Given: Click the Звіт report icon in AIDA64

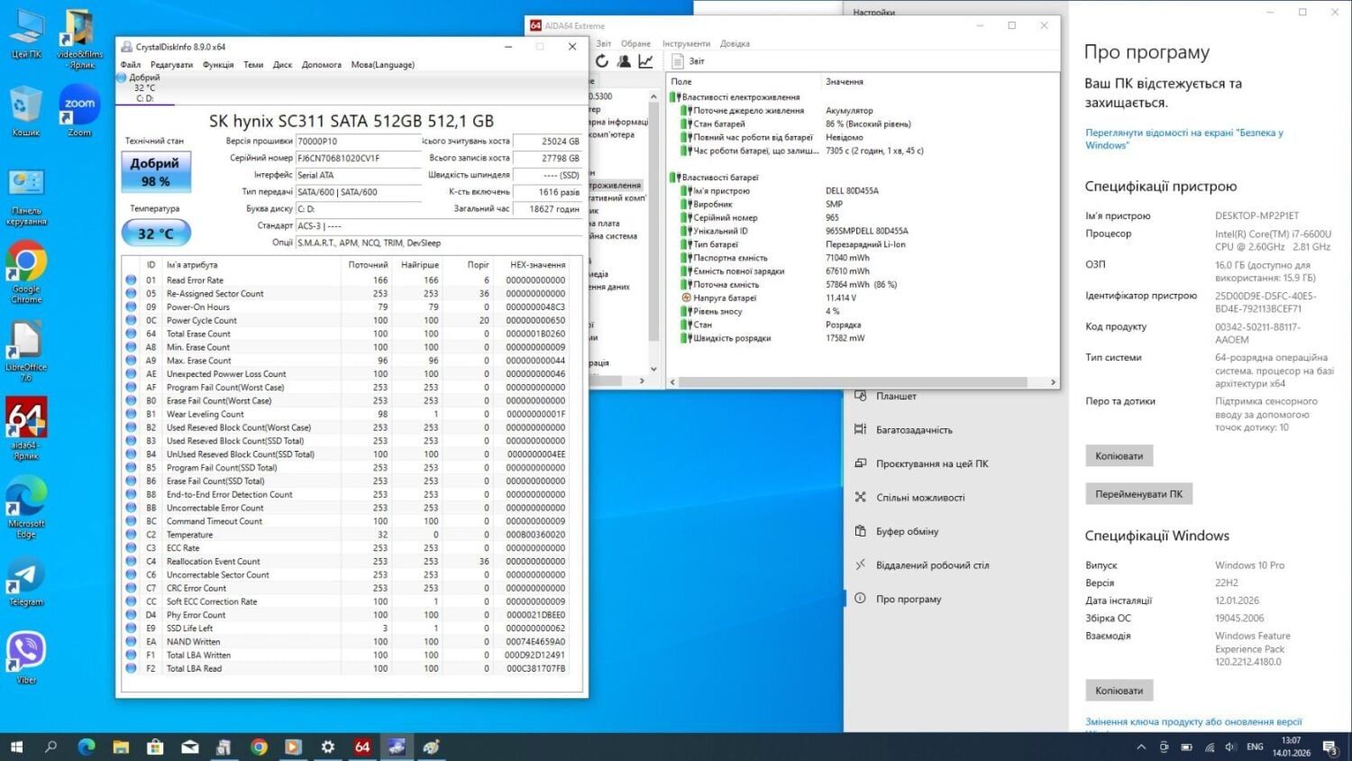Looking at the screenshot, I should point(678,61).
